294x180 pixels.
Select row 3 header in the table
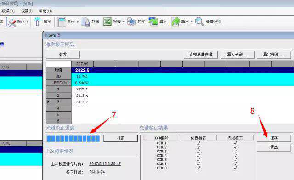(58, 102)
